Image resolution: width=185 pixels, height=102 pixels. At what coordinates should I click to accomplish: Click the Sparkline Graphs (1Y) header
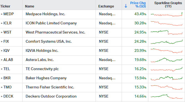[x=168, y=5]
